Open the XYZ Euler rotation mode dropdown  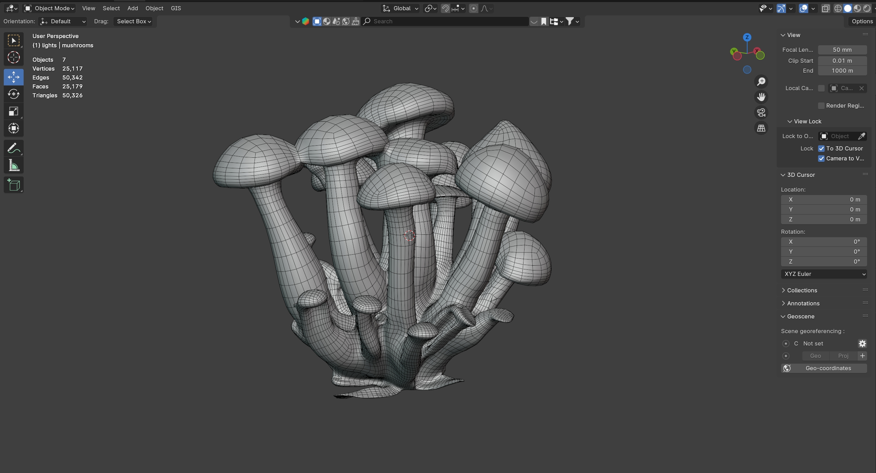click(x=824, y=274)
